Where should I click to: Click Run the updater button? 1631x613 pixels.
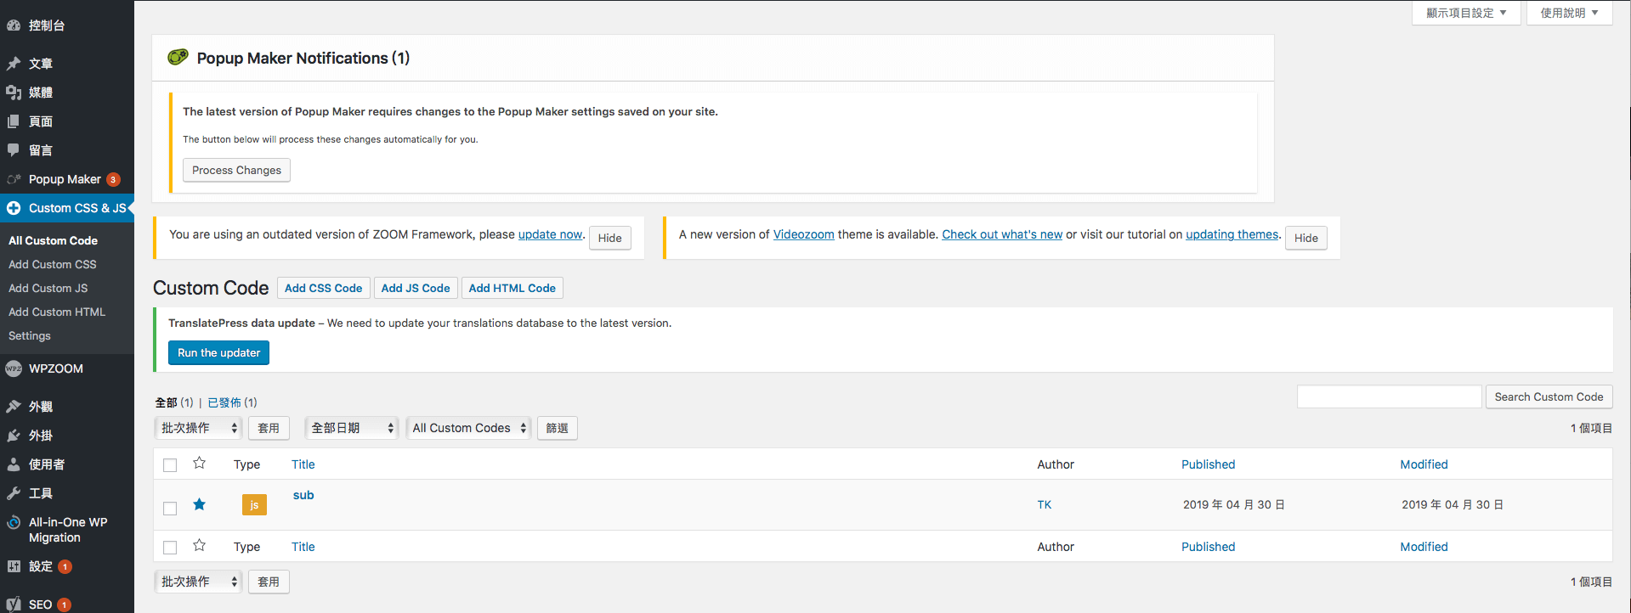[x=218, y=352]
